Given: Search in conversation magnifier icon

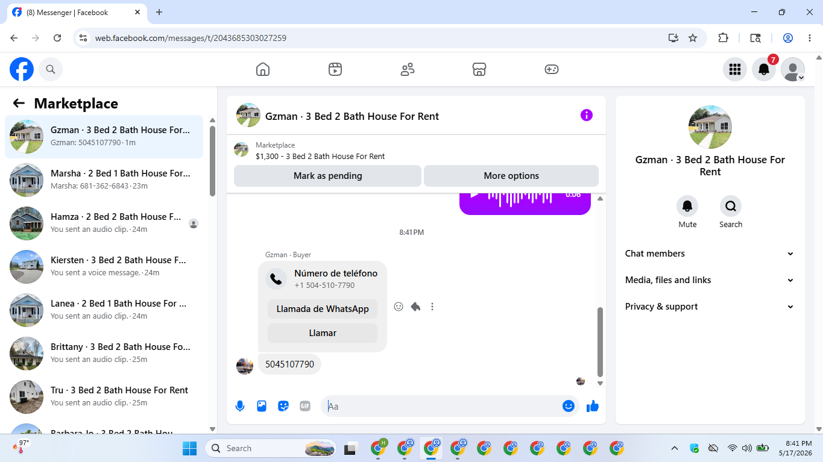Looking at the screenshot, I should 731,206.
